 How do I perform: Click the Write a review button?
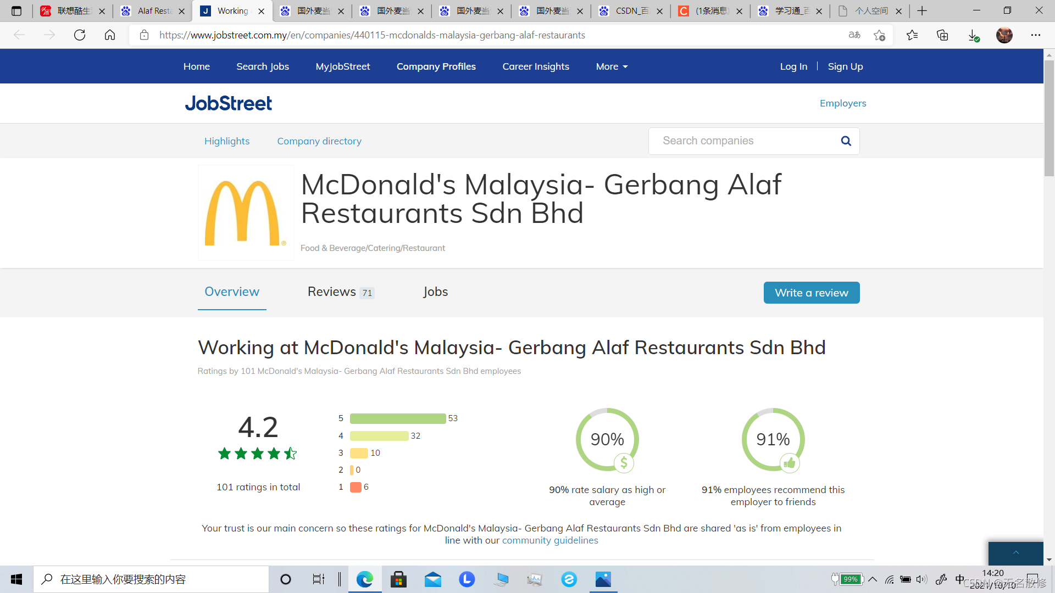pos(811,293)
